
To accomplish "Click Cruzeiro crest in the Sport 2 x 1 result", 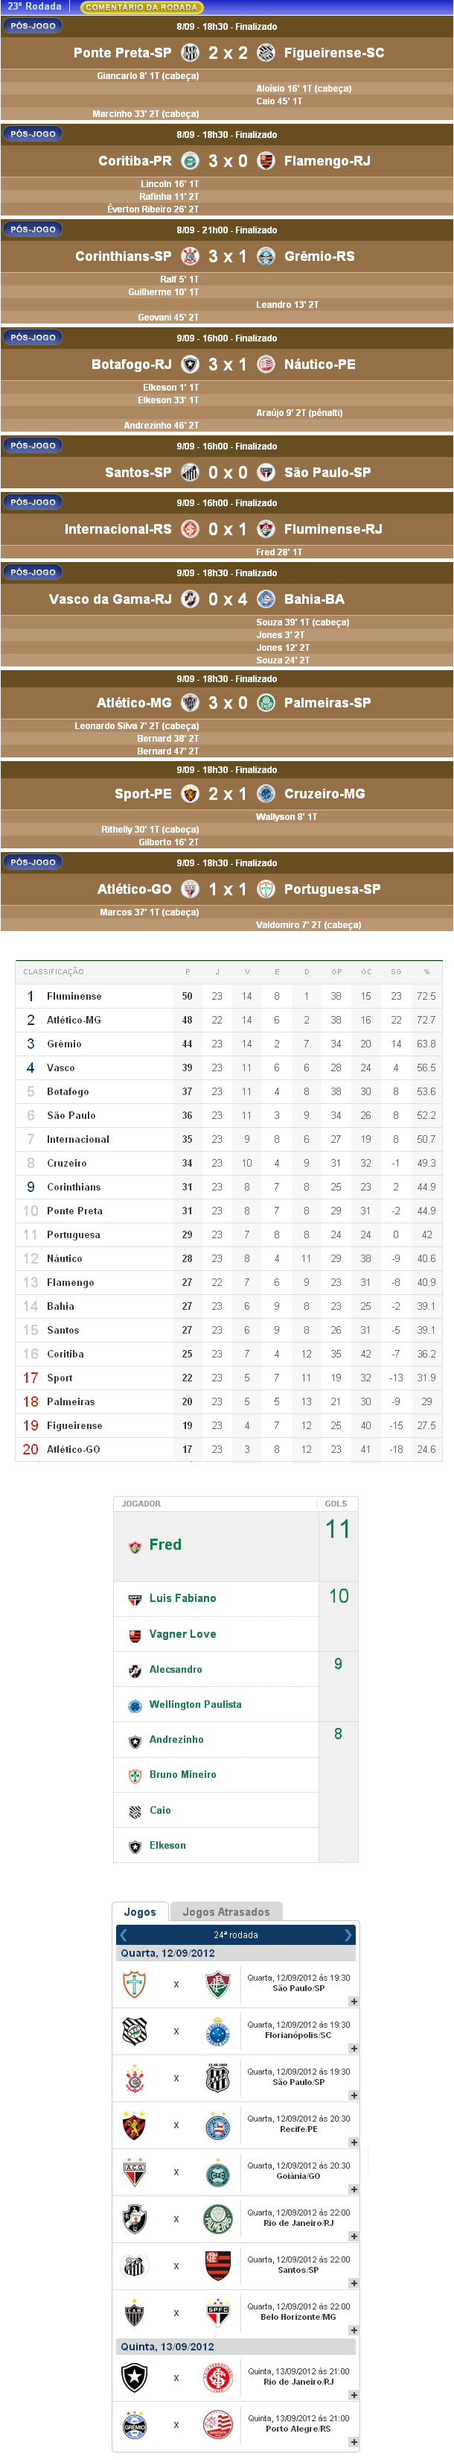I will click(x=266, y=795).
